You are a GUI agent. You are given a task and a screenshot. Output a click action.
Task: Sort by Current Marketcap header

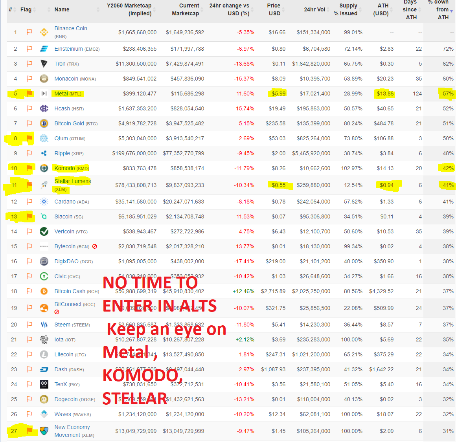[186, 9]
